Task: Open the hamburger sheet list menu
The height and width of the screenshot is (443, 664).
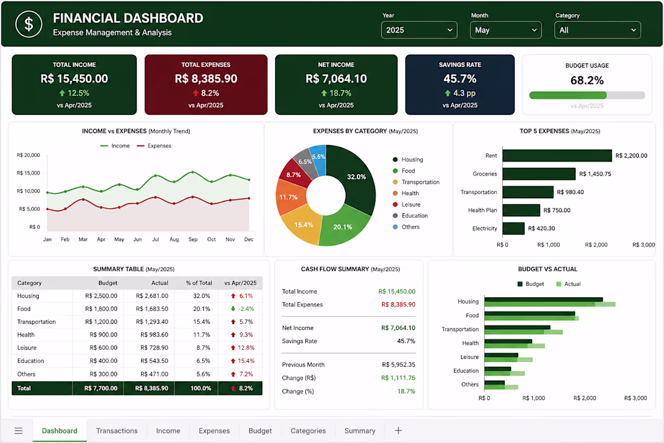Action: click(x=18, y=431)
